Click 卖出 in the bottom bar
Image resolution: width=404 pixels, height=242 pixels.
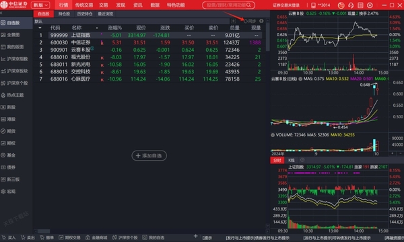pyautogui.click(x=28, y=237)
